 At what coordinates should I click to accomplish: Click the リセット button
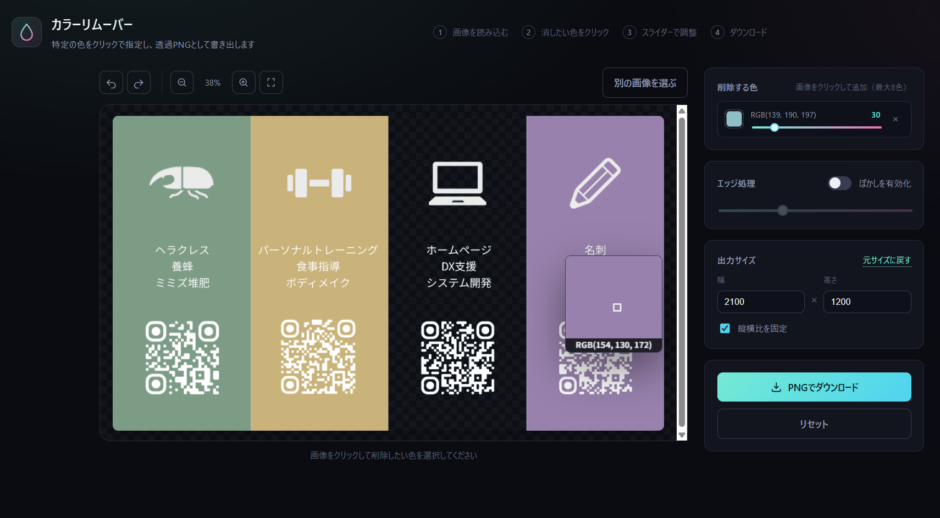point(814,424)
